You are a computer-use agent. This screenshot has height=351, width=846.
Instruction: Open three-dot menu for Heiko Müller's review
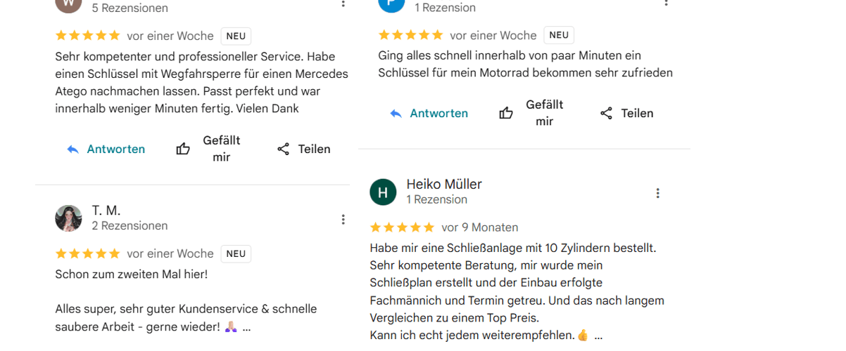pyautogui.click(x=657, y=193)
